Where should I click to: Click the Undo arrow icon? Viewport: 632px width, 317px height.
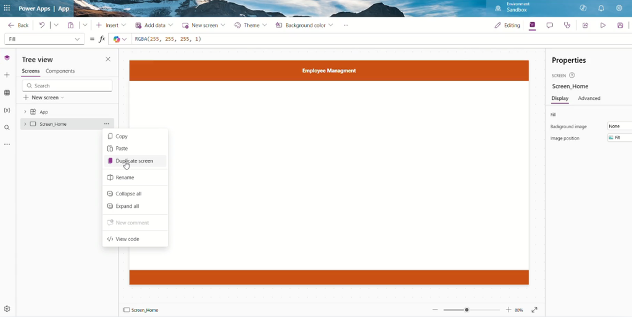coord(42,25)
